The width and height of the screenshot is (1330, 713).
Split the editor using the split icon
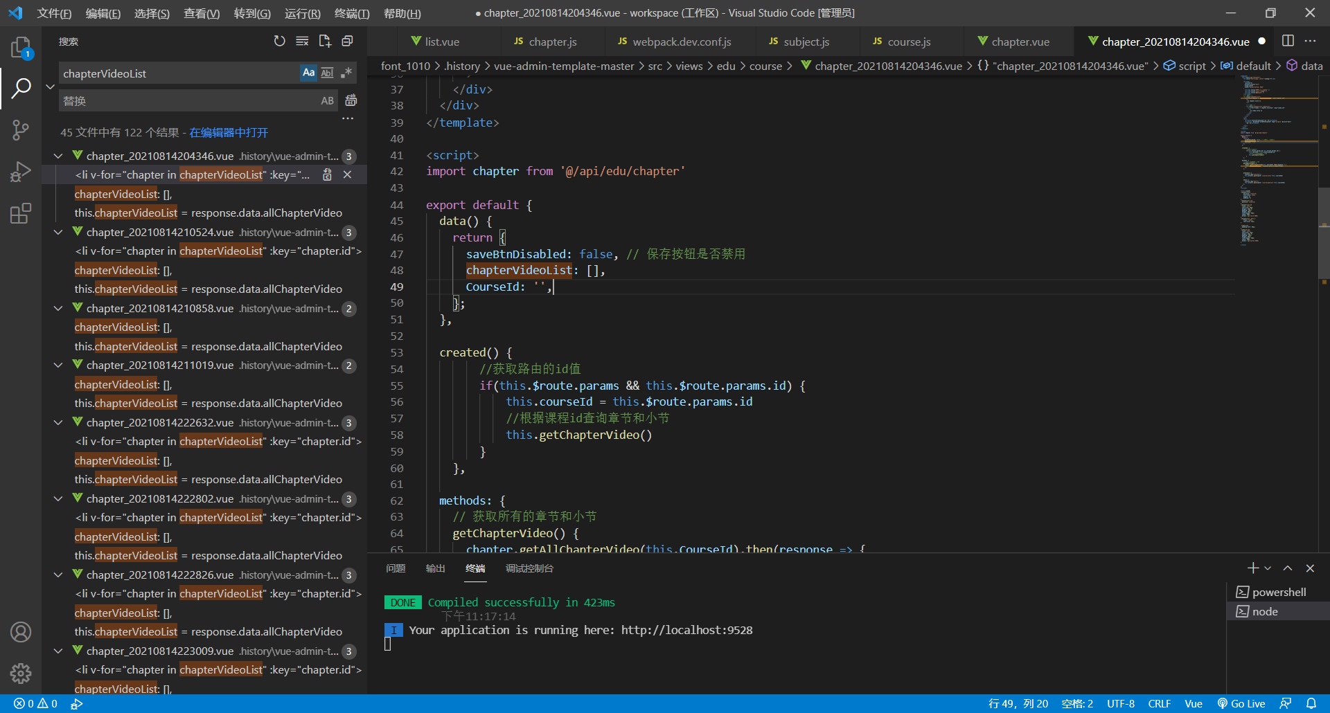pos(1288,41)
